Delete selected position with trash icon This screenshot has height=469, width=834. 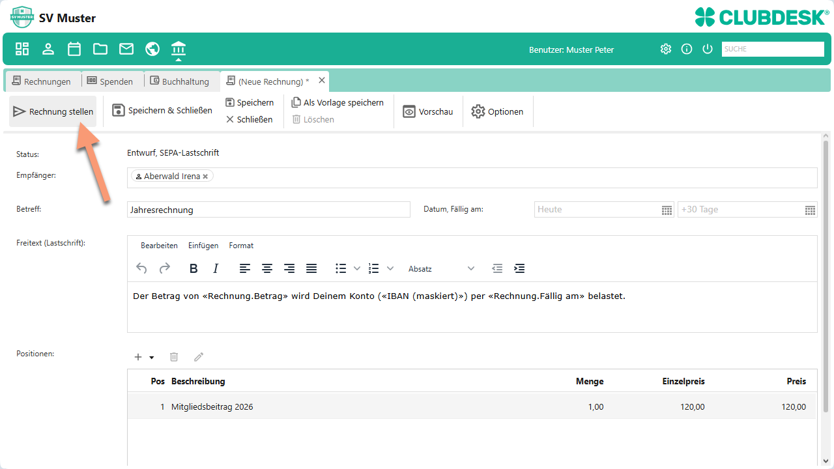(x=174, y=357)
